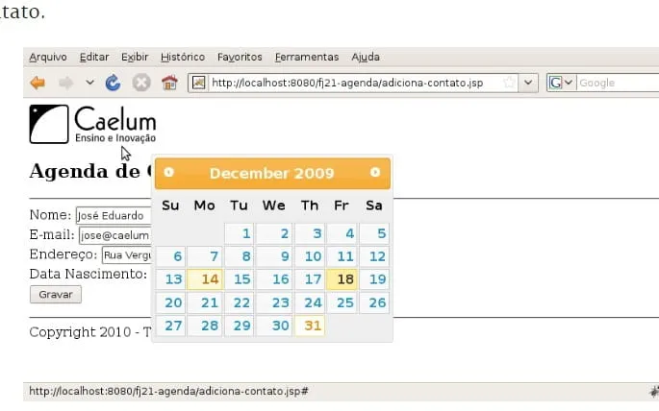
Task: Select day 12 in the datepicker
Action: click(374, 256)
